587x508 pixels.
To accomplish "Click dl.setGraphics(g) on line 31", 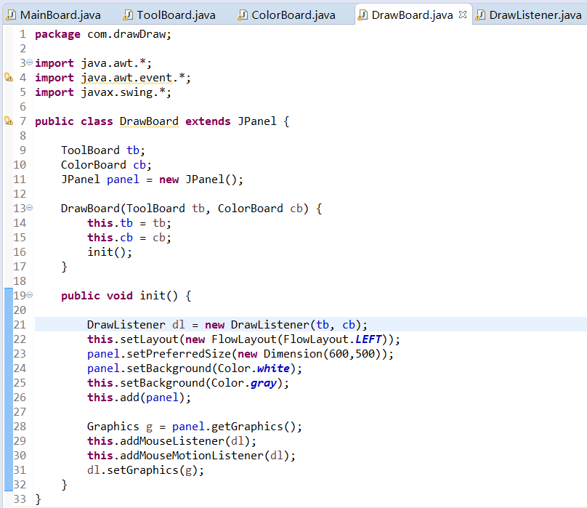I will (x=142, y=470).
